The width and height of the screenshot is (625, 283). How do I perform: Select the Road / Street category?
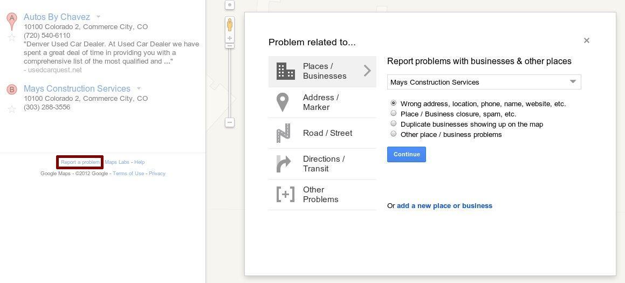[x=322, y=133]
